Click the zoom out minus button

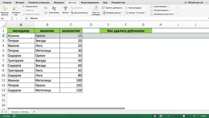point(169,116)
